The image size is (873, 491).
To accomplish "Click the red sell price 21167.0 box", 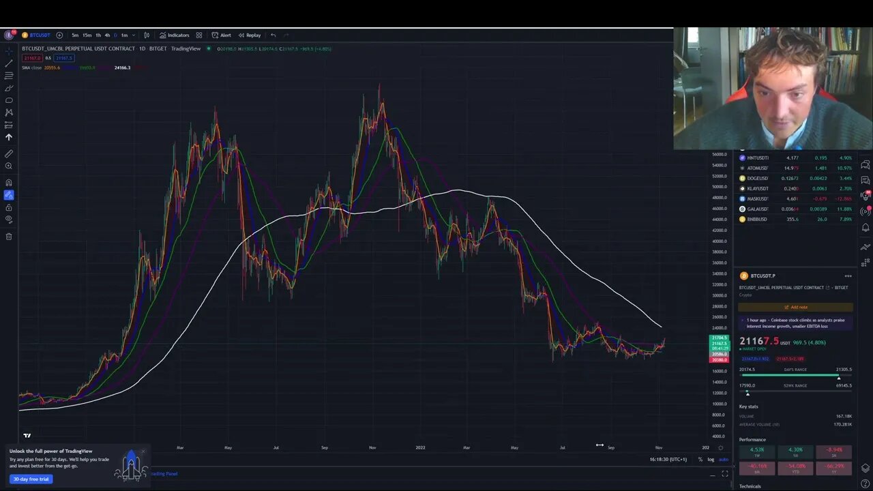I will pyautogui.click(x=32, y=58).
